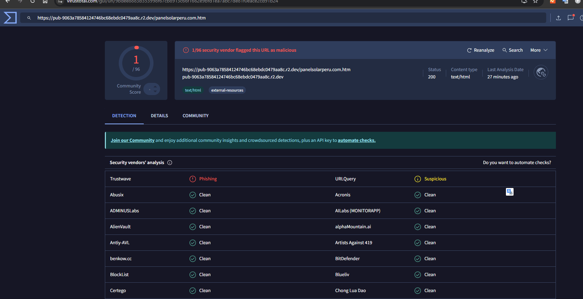This screenshot has height=299, width=583.
Task: Click the Clean checkmark for AILabs (MONITORAPP)
Action: [x=418, y=211]
